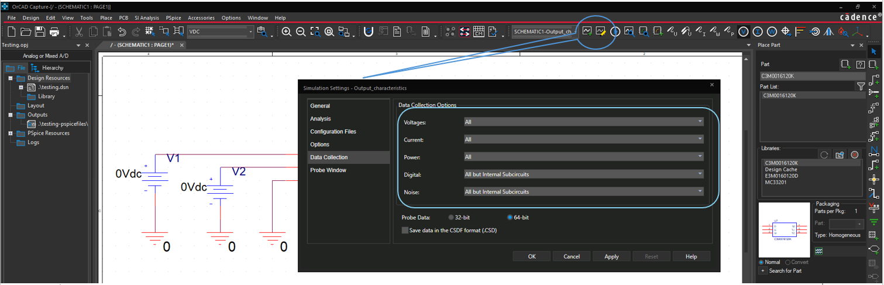884x285 pixels.
Task: Open the Voltages dropdown
Action: tap(583, 122)
